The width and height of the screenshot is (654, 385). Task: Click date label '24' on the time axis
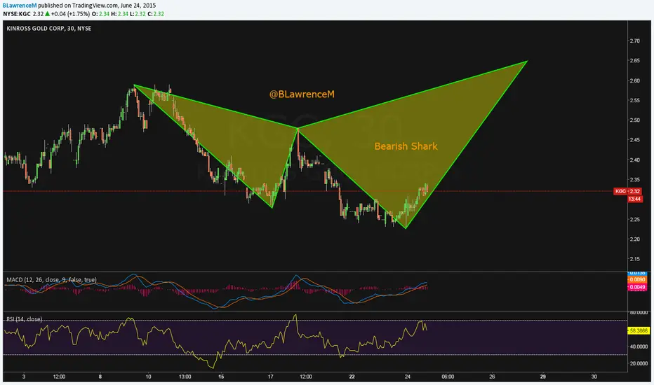click(x=408, y=377)
